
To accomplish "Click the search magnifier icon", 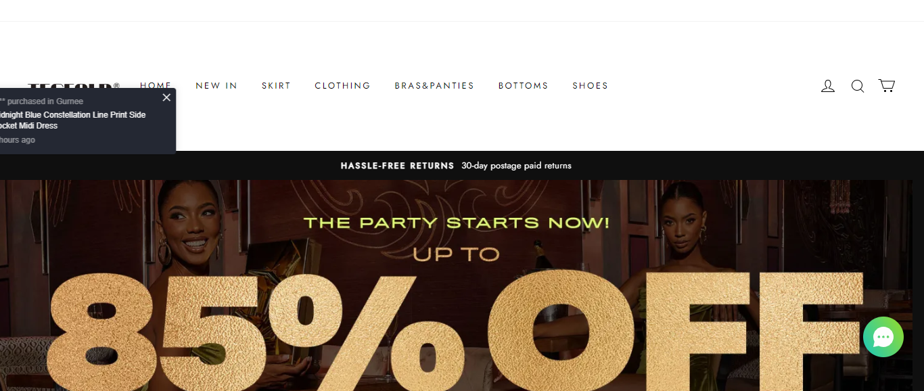I will (x=858, y=86).
